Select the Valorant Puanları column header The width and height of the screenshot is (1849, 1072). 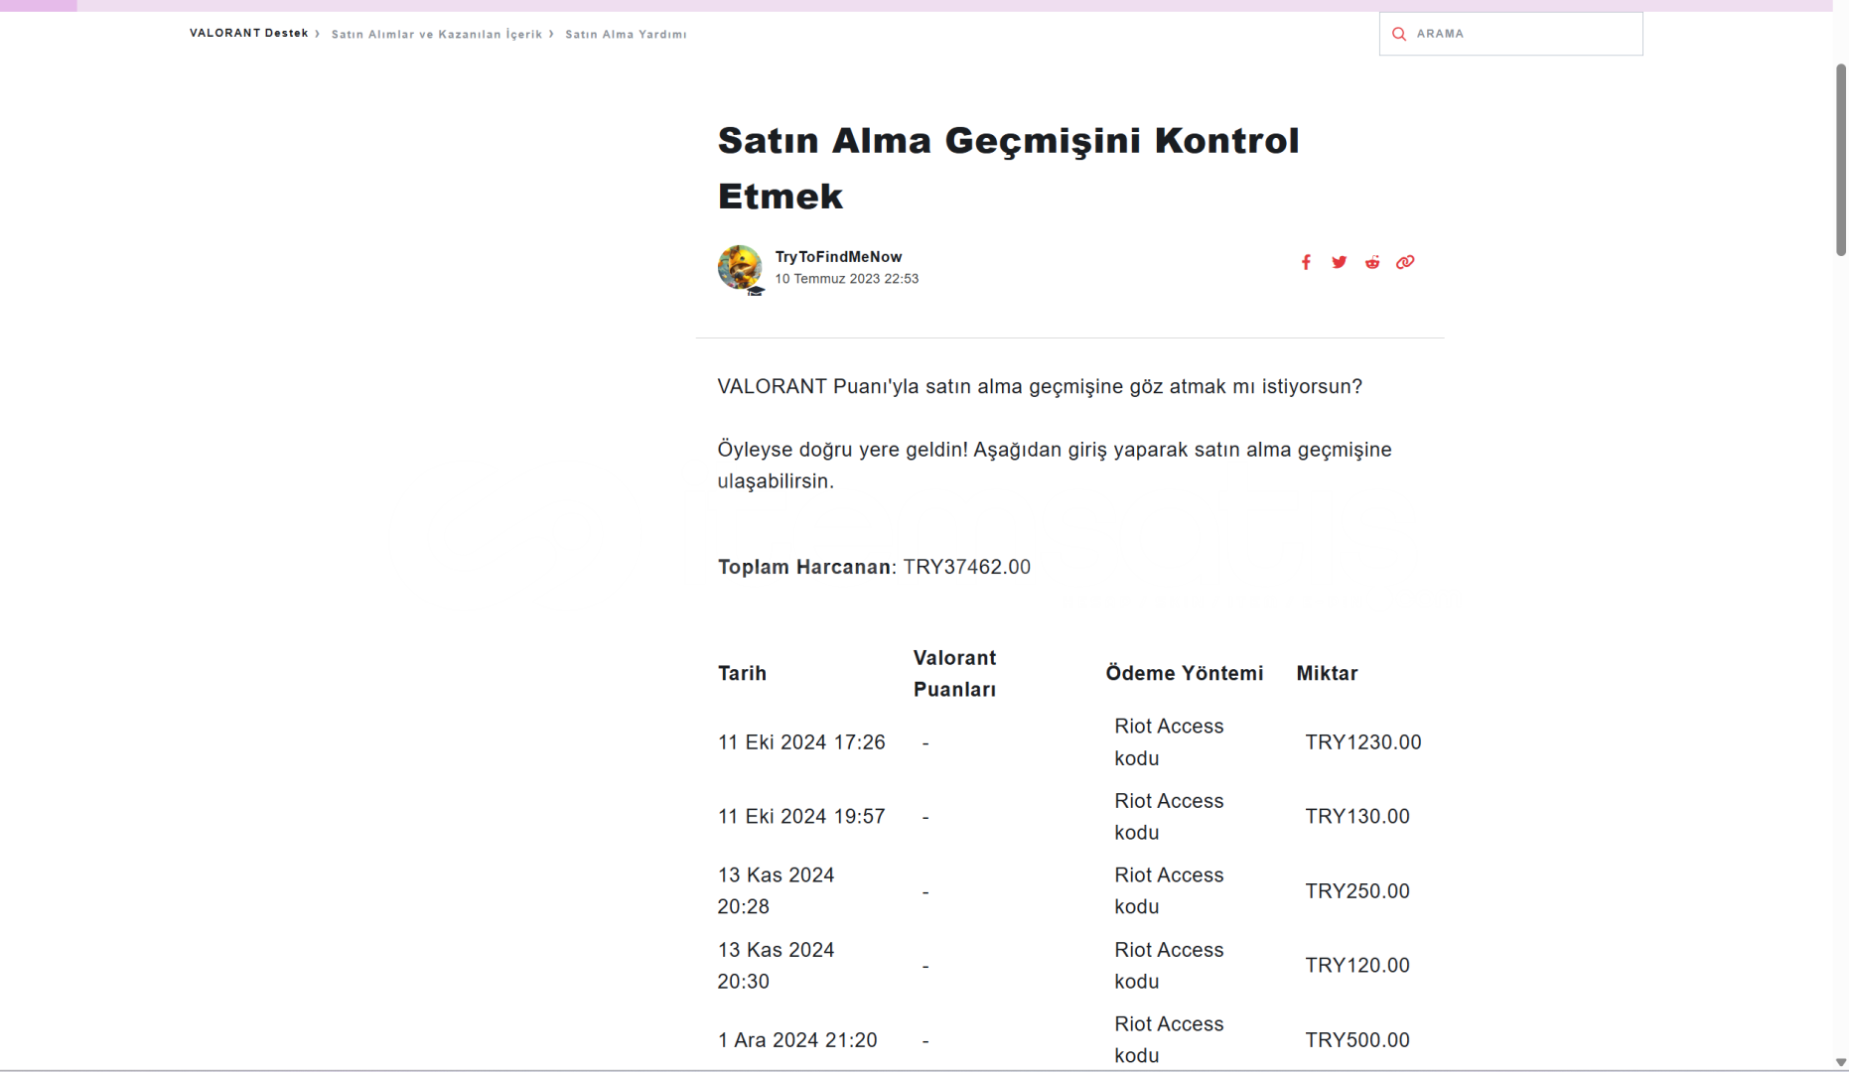coord(954,673)
